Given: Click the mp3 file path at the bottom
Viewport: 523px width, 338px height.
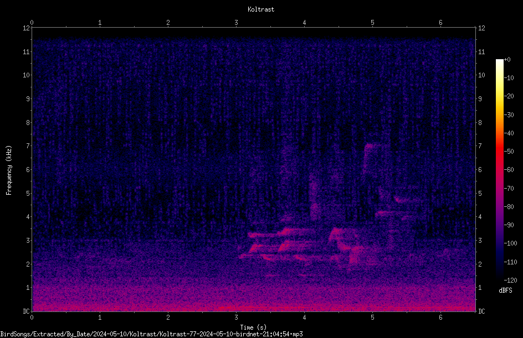Looking at the screenshot, I should pyautogui.click(x=151, y=334).
